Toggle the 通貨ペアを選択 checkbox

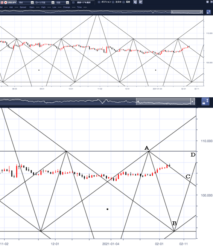point(73,2)
